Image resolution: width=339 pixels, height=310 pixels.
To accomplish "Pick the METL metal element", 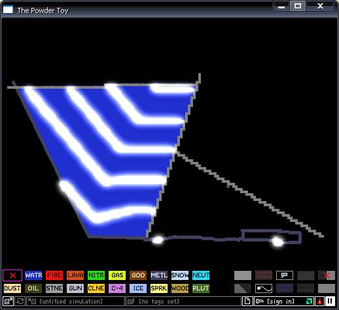I will click(x=159, y=275).
